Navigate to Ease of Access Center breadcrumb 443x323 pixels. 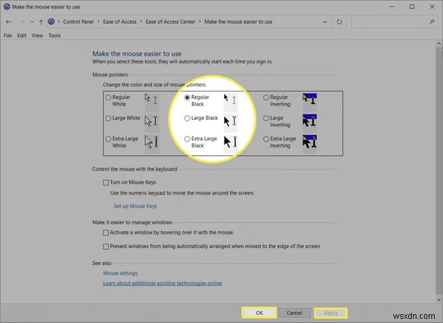click(x=170, y=22)
